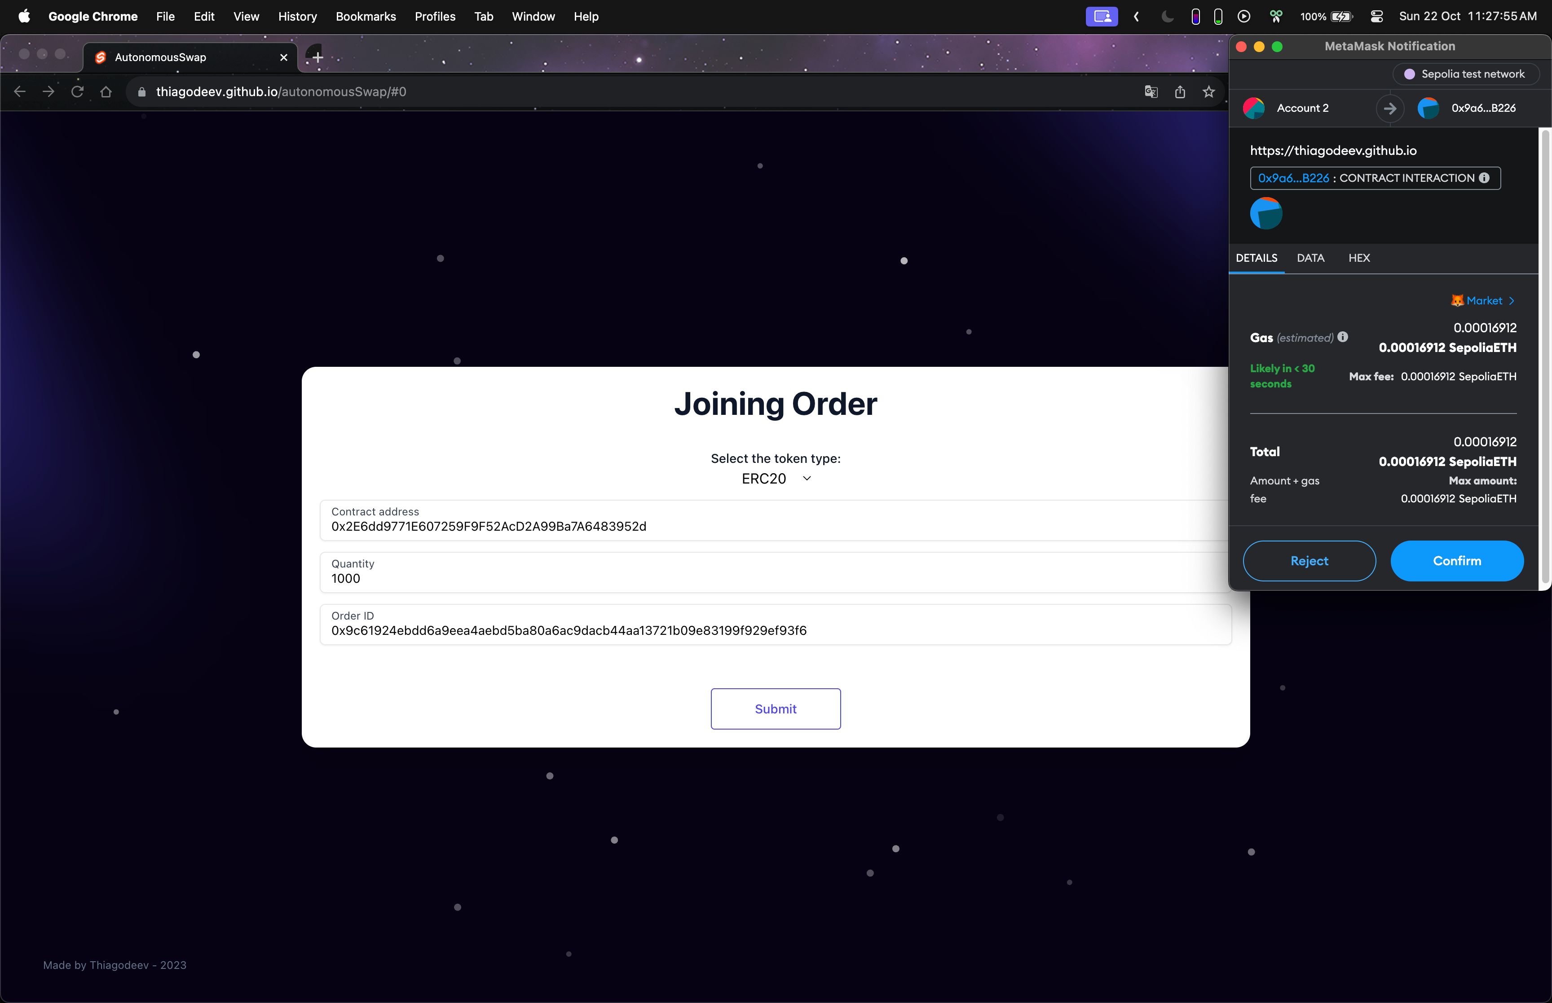The height and width of the screenshot is (1003, 1552).
Task: Switch to the DATA tab in MetaMask
Action: click(1310, 258)
